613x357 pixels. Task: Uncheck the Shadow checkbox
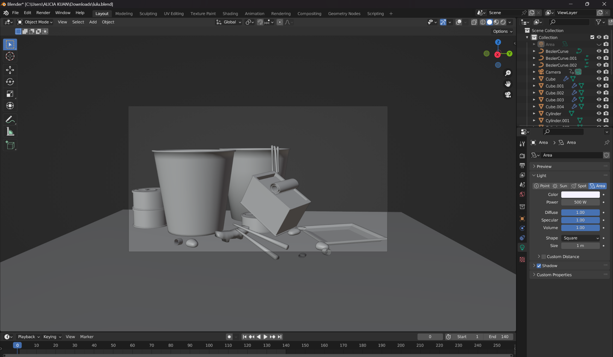tap(539, 266)
